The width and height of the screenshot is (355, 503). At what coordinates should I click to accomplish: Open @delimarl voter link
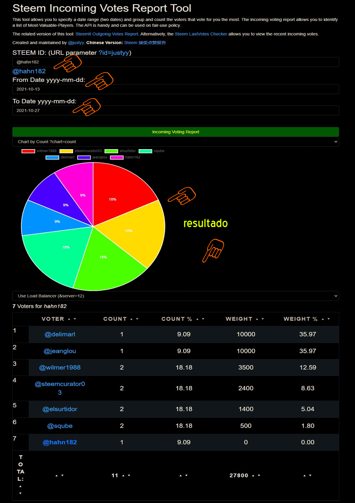click(x=60, y=334)
